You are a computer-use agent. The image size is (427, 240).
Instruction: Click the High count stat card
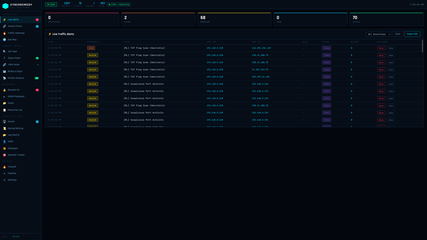(158, 19)
